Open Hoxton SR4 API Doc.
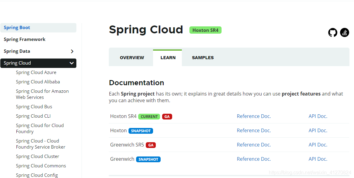Image resolution: width=354 pixels, height=178 pixels. point(318,116)
